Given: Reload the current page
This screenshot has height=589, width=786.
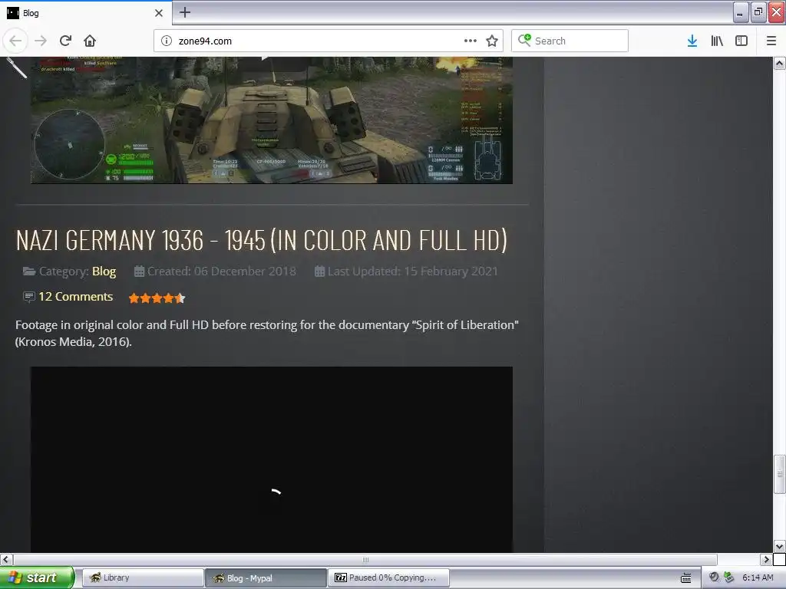Looking at the screenshot, I should (65, 41).
